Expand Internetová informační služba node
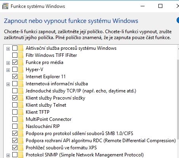 coord(8,84)
